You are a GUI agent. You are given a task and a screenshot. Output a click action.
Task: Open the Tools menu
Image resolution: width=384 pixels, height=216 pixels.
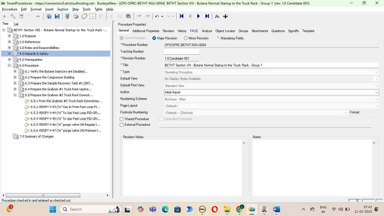87,9
